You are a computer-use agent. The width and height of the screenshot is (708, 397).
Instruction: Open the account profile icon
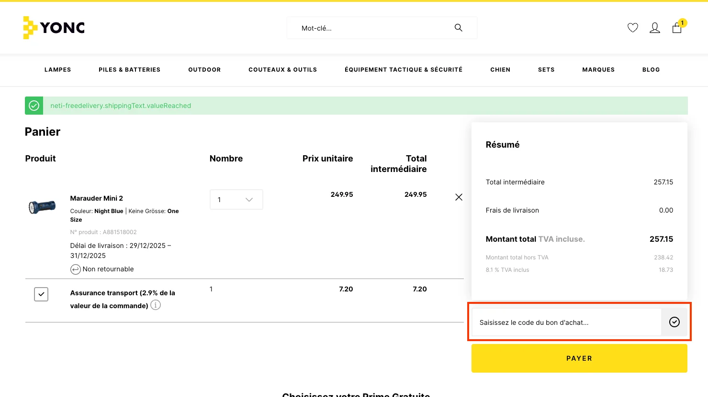[654, 28]
